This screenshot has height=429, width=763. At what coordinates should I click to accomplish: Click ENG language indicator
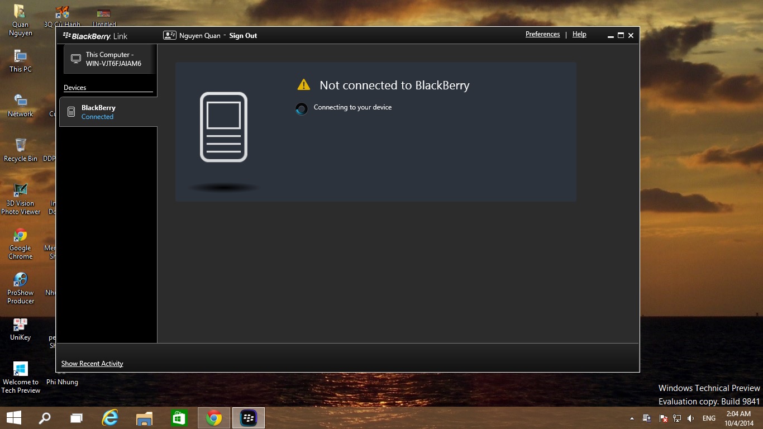(x=709, y=418)
